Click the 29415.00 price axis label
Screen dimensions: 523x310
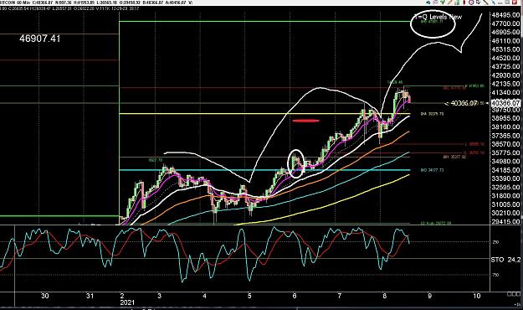tap(505, 221)
